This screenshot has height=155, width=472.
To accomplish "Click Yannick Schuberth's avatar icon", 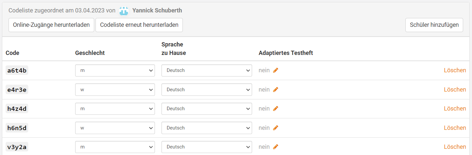I will coord(124,11).
